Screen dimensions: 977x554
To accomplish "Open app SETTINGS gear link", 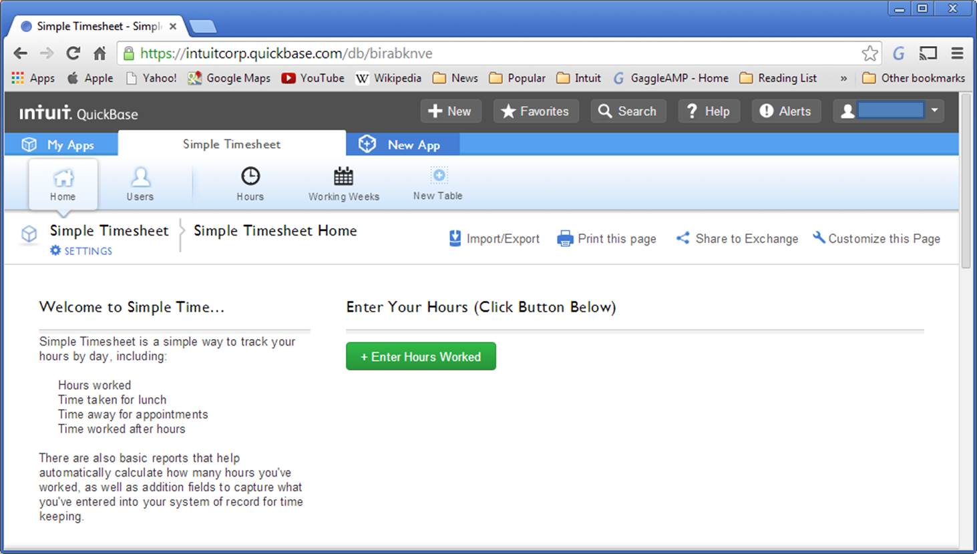I will (81, 251).
